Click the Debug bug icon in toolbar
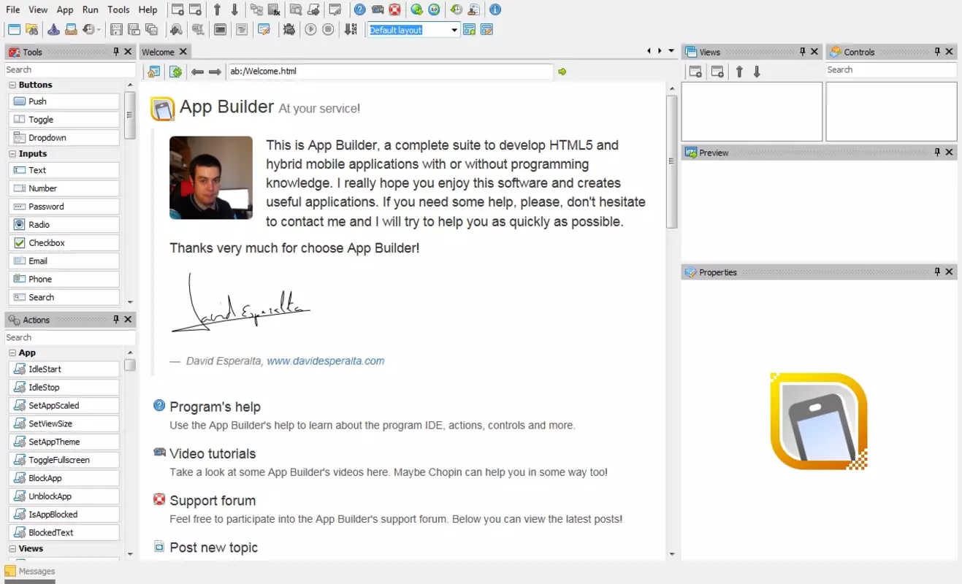Image resolution: width=962 pixels, height=584 pixels. 289,30
